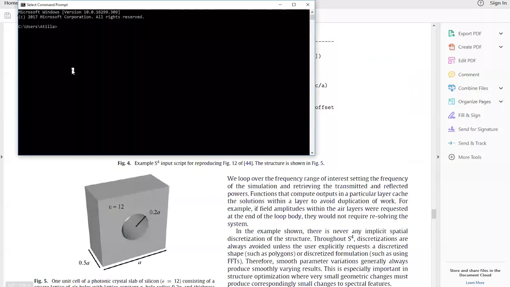Switch to the Acrobat Home tab
510x287 pixels.
(11, 3)
